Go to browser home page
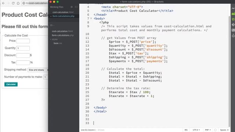 click(x=18, y=3)
